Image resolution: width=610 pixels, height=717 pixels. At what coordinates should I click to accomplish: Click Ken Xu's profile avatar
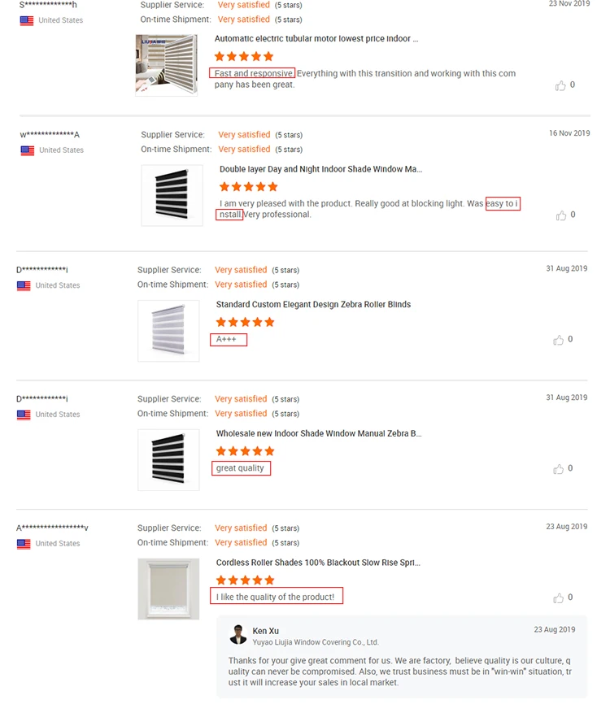[x=238, y=634]
